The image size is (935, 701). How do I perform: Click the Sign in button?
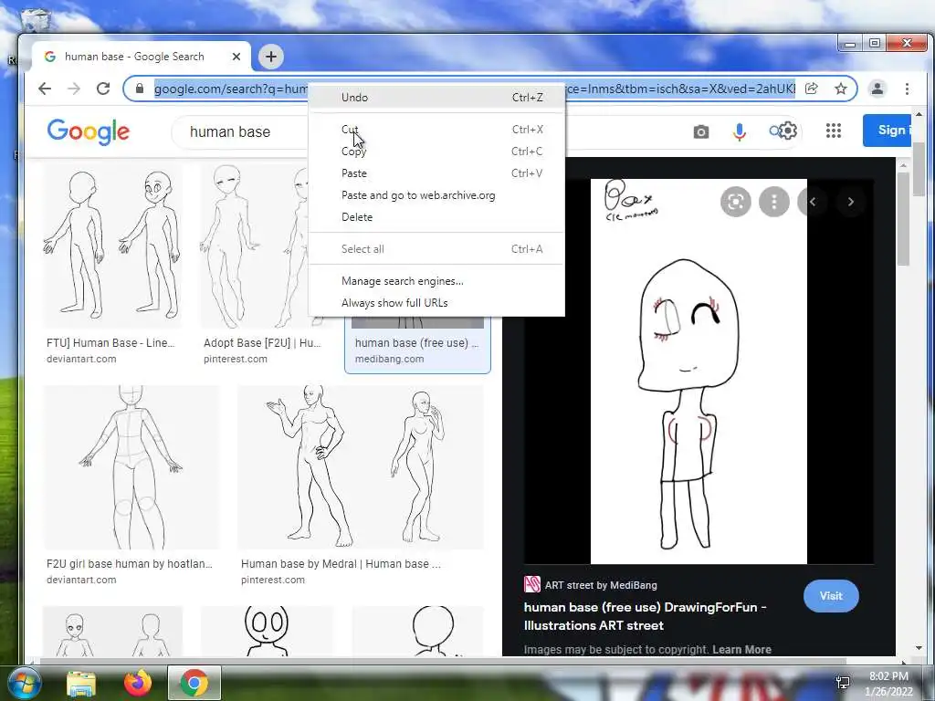887,130
